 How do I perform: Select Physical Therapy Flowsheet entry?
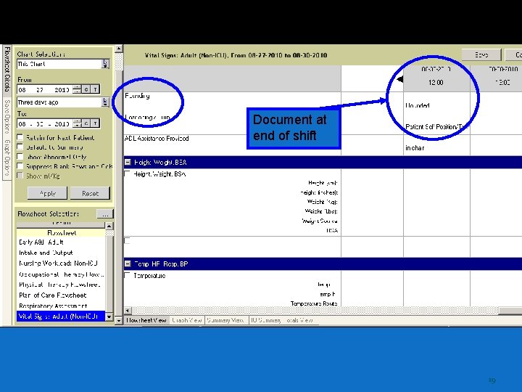[61, 285]
